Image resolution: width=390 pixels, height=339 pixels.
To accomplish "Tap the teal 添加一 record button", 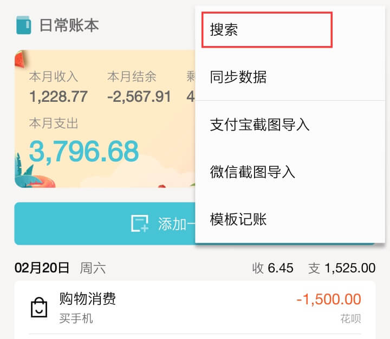I will (x=105, y=224).
